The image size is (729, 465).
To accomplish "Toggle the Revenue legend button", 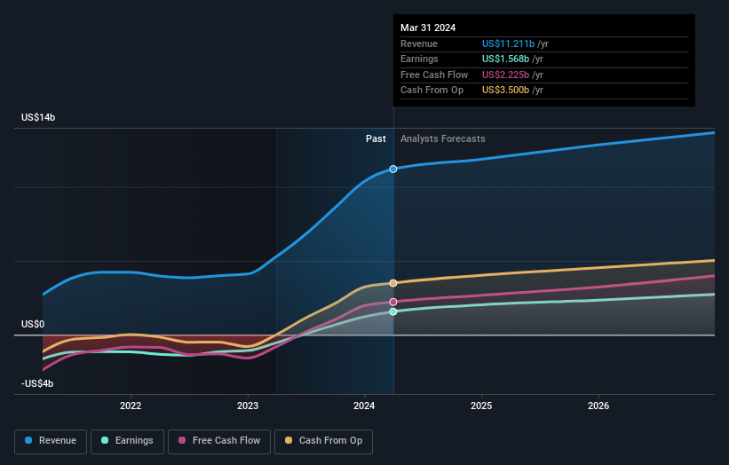I will coord(51,441).
